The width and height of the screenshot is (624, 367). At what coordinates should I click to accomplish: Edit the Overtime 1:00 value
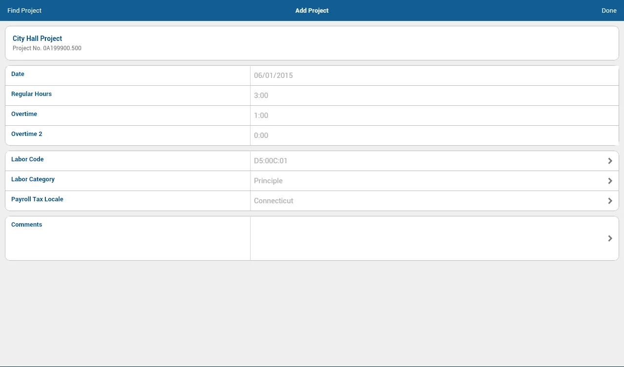coord(261,116)
